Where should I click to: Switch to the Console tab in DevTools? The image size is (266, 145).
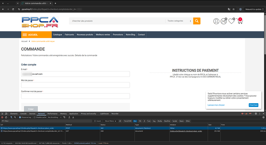coord(24,114)
